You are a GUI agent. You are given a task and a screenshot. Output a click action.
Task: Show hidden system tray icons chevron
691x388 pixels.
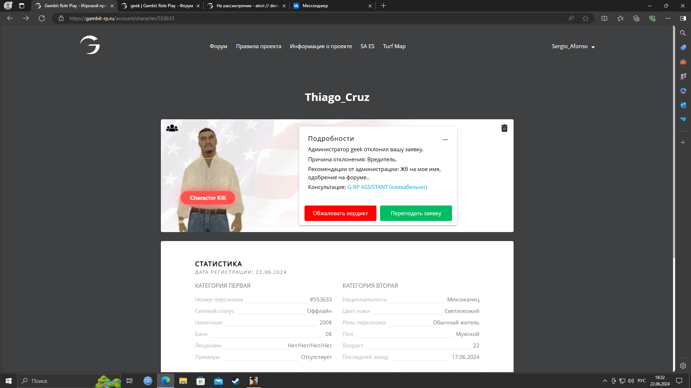click(x=605, y=381)
